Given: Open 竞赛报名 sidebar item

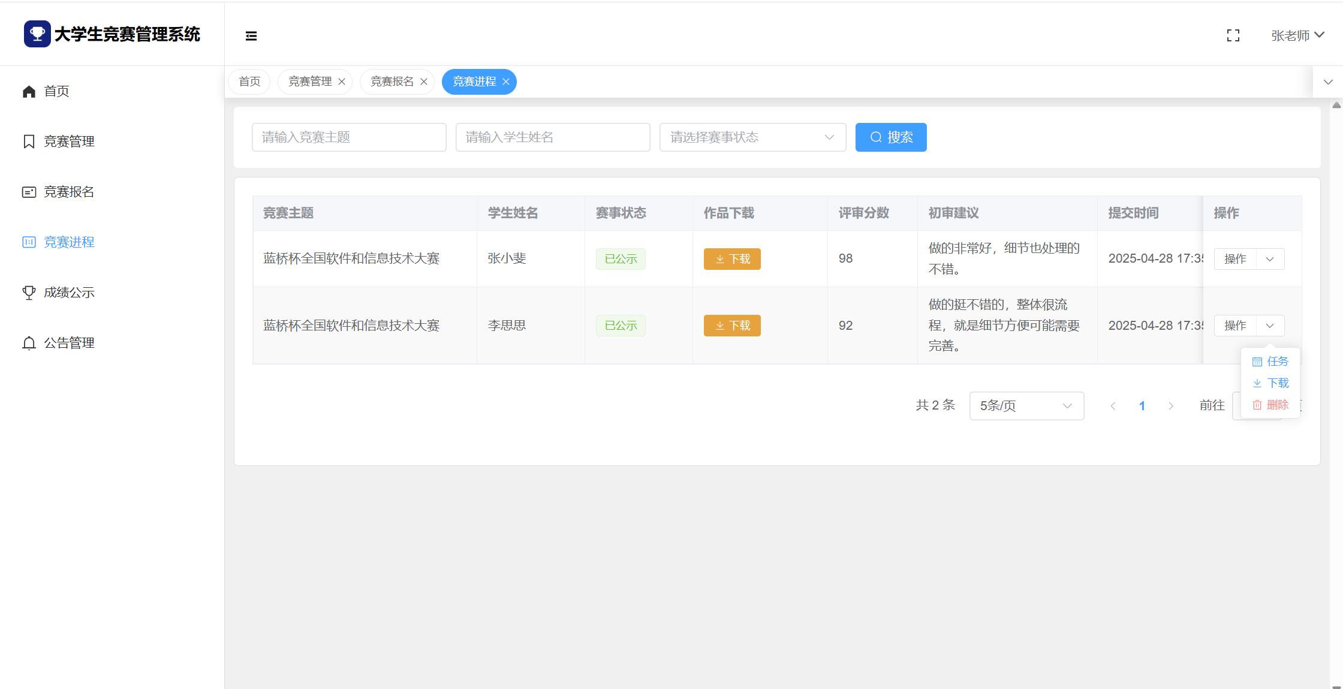Looking at the screenshot, I should (x=68, y=192).
